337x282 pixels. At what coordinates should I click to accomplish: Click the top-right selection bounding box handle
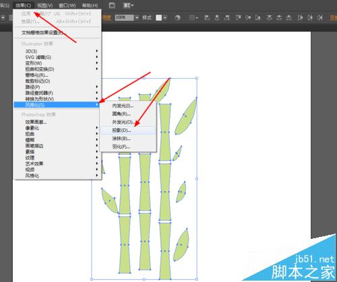click(197, 78)
